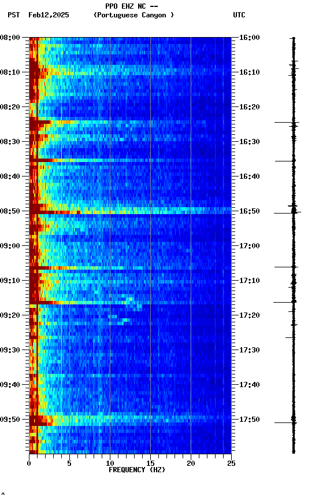Click the seismogram spike near 16:24 UTC

point(287,122)
